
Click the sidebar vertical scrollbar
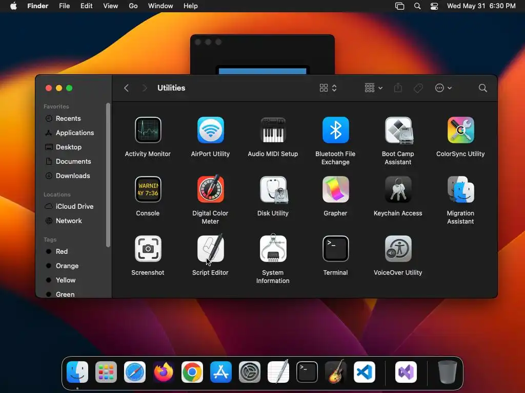click(108, 175)
